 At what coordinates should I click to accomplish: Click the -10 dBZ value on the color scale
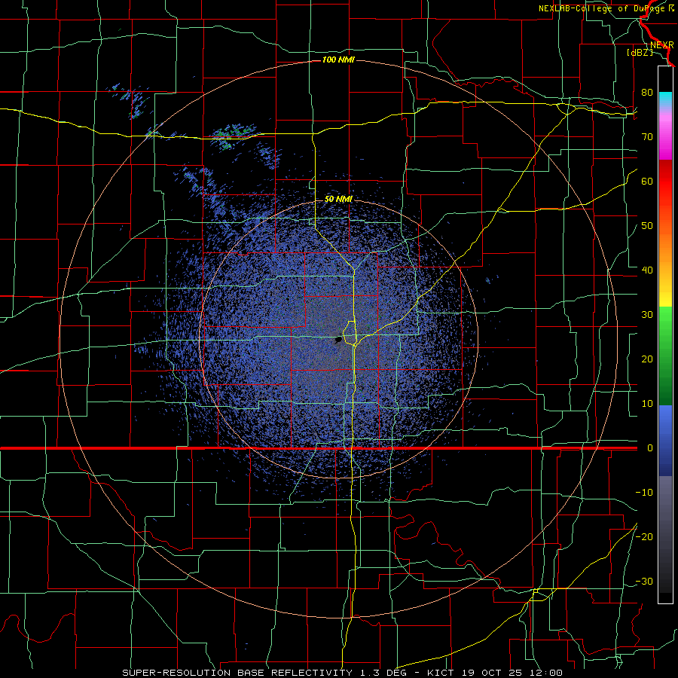pos(644,493)
